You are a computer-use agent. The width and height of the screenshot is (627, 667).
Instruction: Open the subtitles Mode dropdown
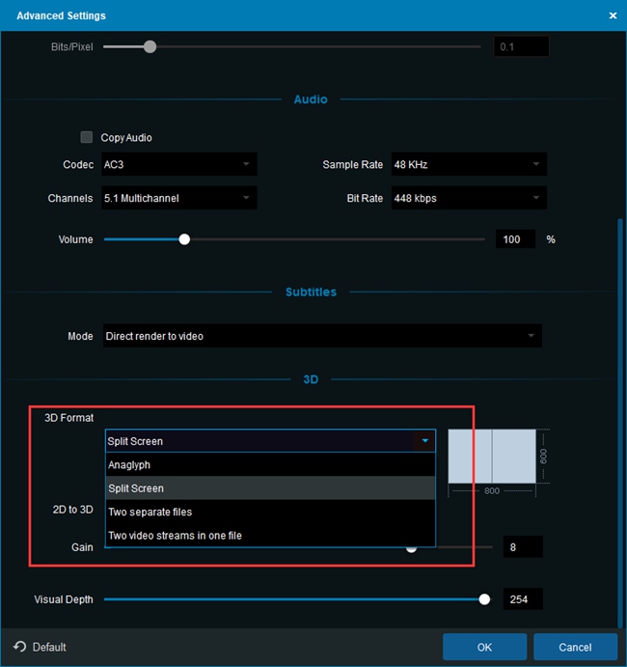click(x=322, y=336)
